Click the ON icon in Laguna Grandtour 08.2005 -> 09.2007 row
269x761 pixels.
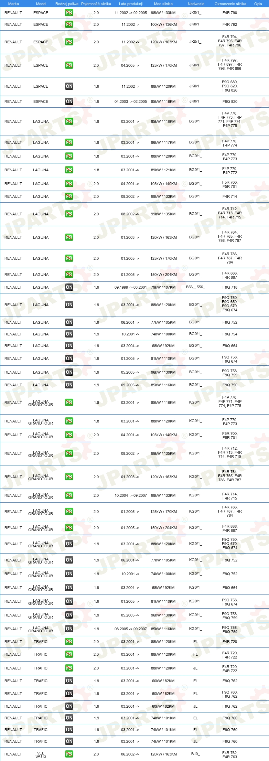(69, 629)
